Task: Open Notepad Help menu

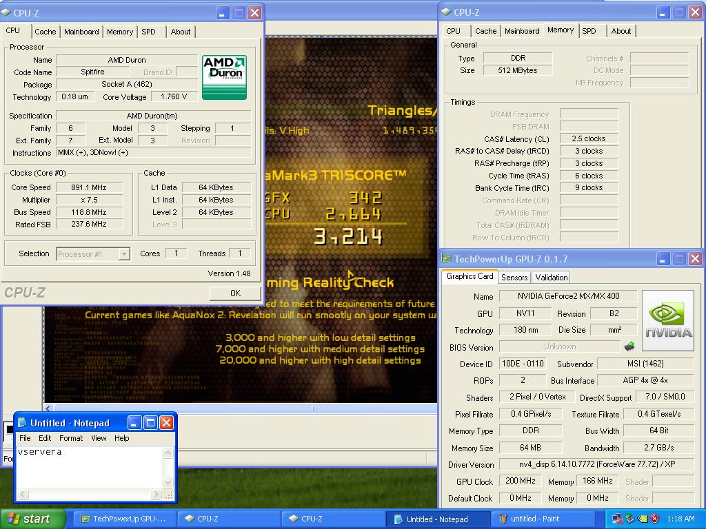Action: point(121,438)
